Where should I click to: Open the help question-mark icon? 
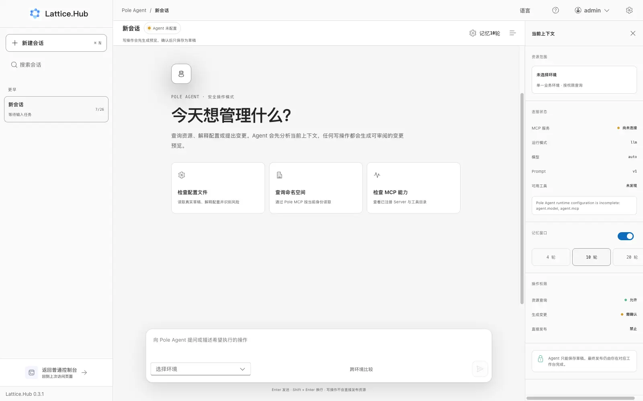555,10
